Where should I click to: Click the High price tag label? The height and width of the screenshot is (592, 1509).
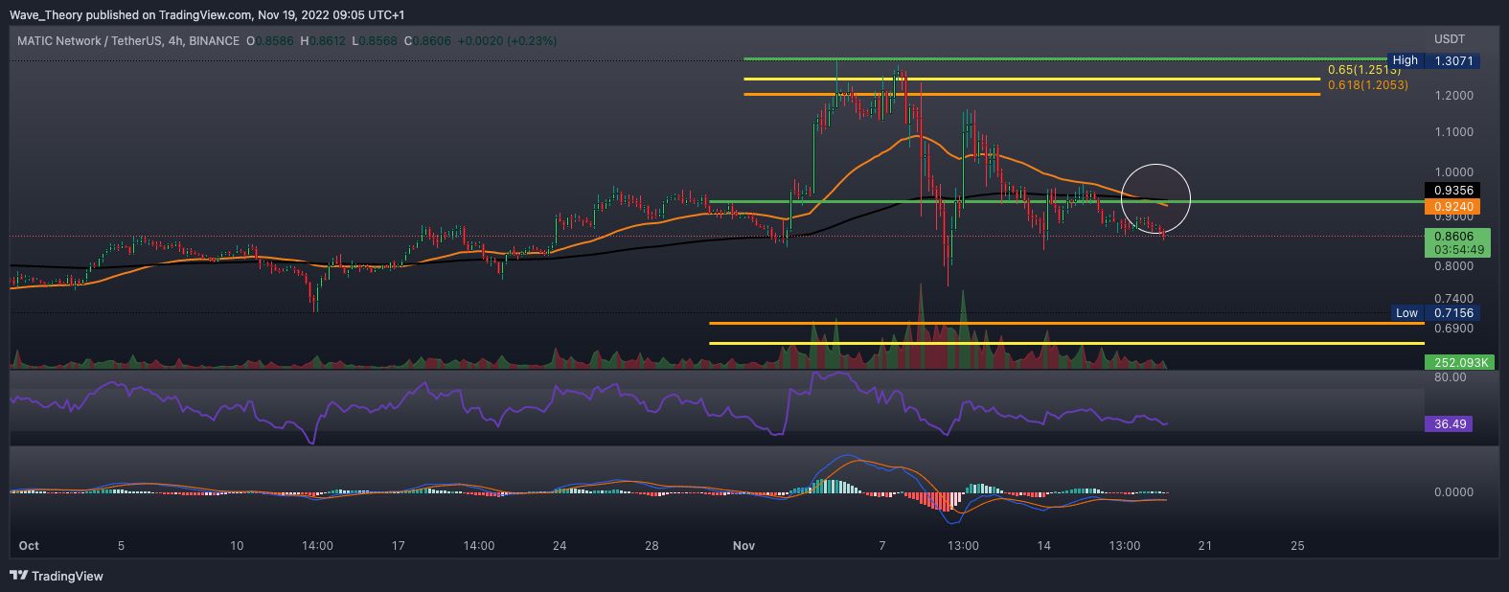pyautogui.click(x=1405, y=60)
